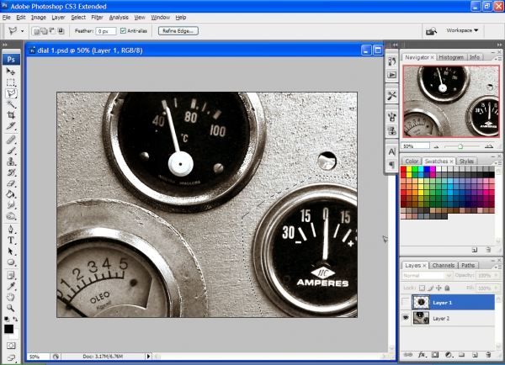Select the Dodge tool
505x365 pixels.
click(11, 216)
